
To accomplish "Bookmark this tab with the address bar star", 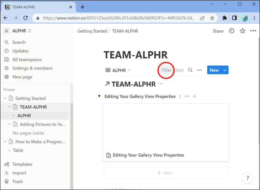I will pyautogui.click(x=212, y=18).
